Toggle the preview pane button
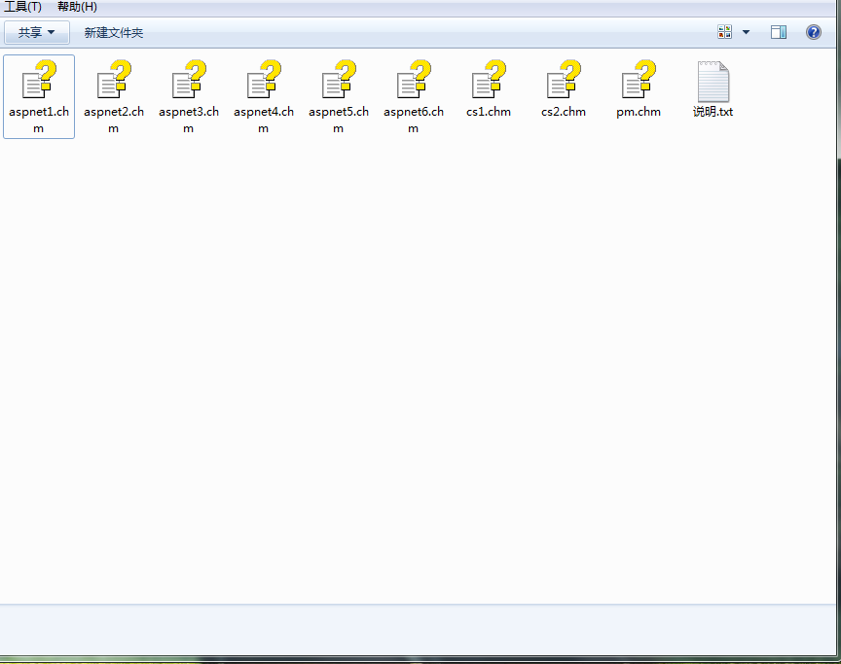The image size is (841, 664). (779, 32)
